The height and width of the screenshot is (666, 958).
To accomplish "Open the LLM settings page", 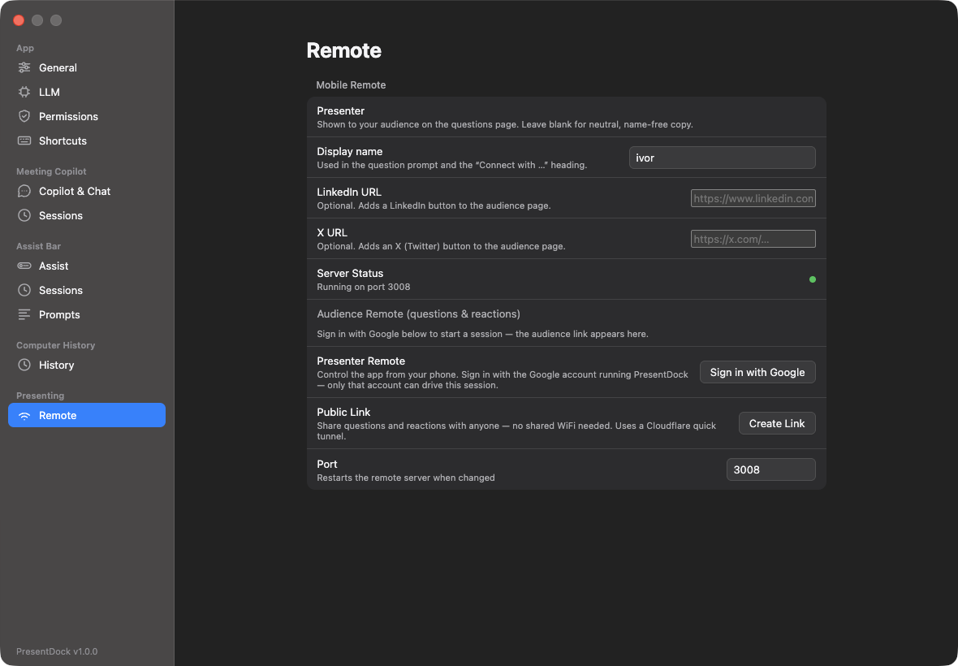I will click(87, 93).
